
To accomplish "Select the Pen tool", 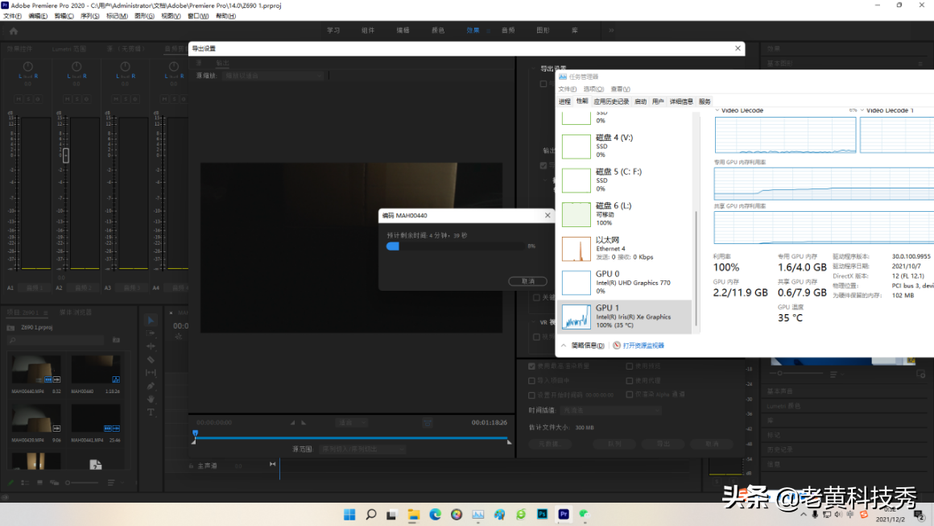I will 151,386.
